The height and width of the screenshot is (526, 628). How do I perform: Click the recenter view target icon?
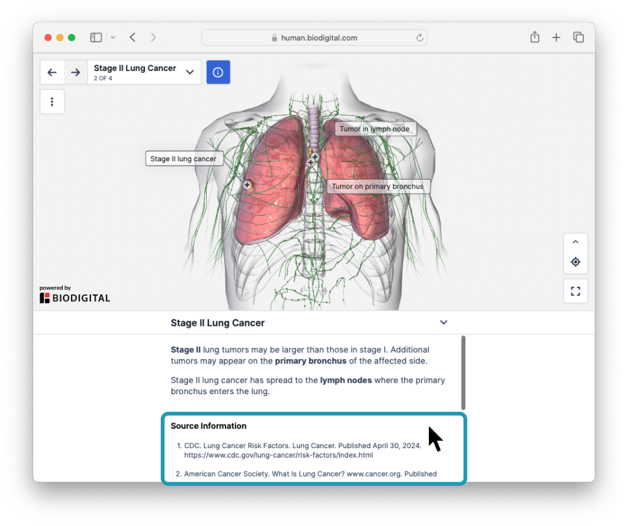click(575, 262)
